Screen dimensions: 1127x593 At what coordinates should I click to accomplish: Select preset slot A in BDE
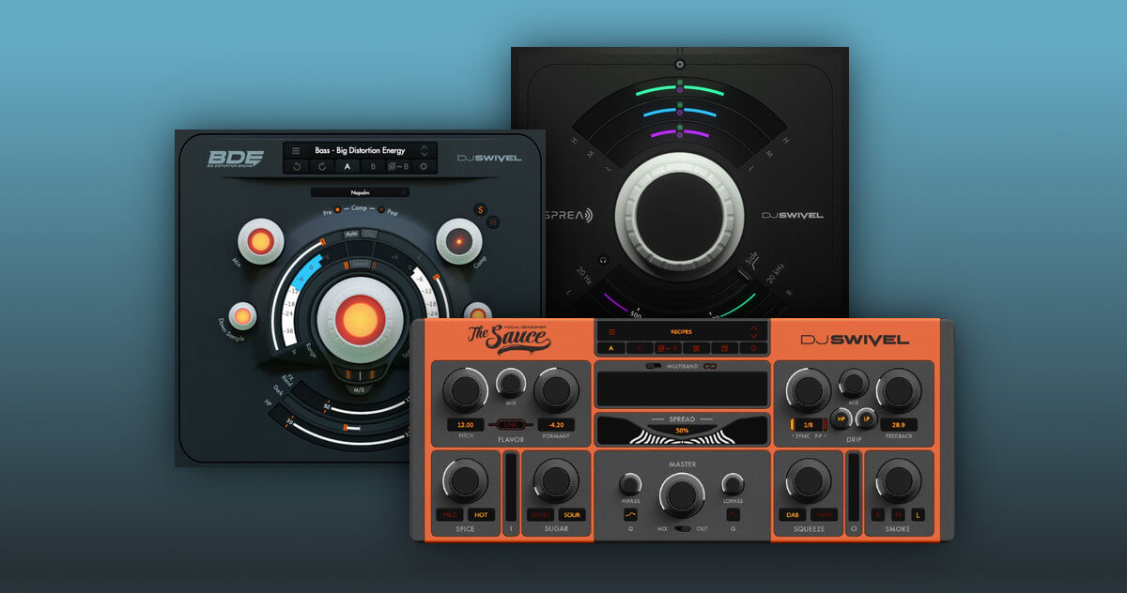[347, 167]
